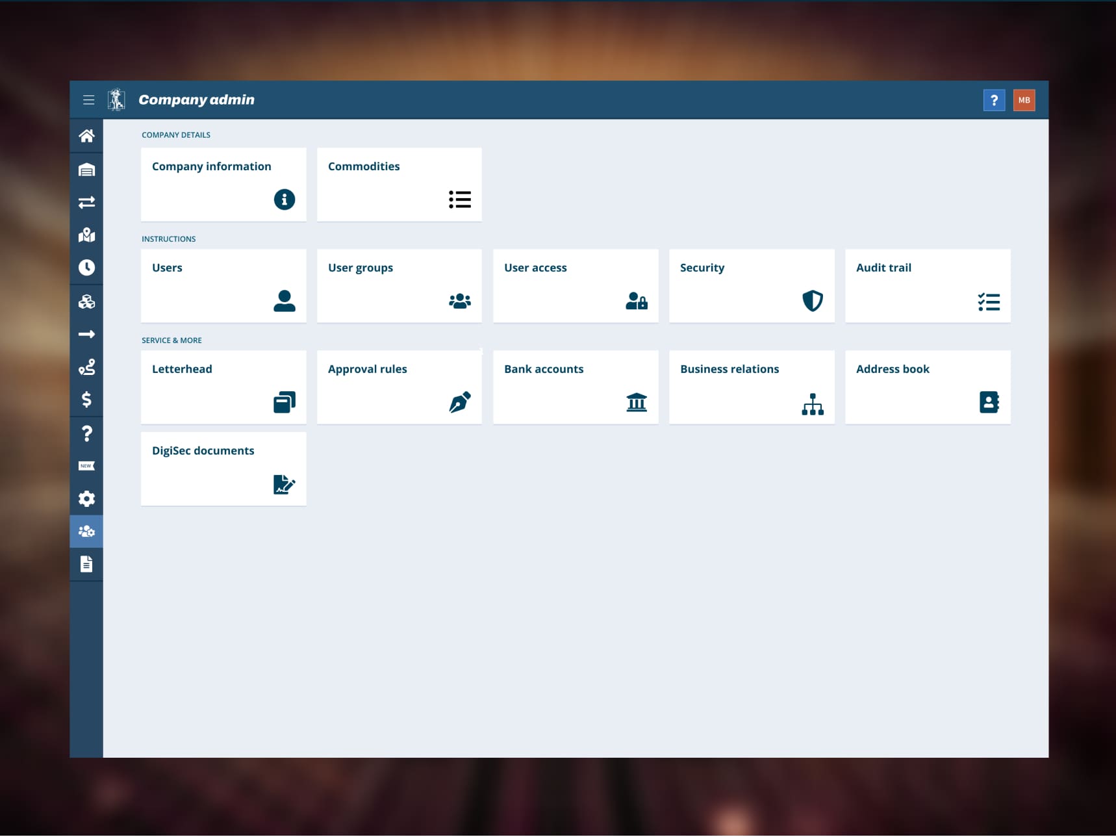Viewport: 1116px width, 837px height.
Task: Open the Company information tile
Action: pyautogui.click(x=223, y=185)
